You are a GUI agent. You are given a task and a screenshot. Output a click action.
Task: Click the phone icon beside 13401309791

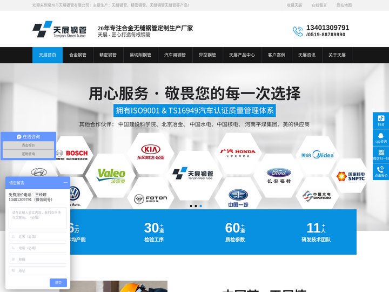(298, 31)
